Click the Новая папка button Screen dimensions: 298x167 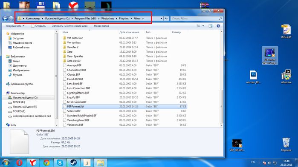(x=101, y=26)
